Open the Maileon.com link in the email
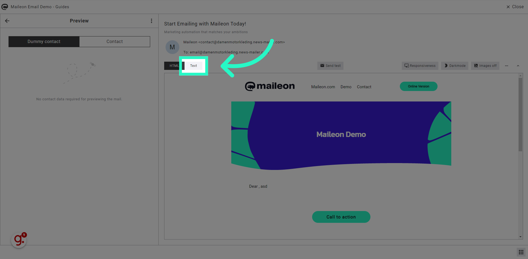 [x=323, y=87]
